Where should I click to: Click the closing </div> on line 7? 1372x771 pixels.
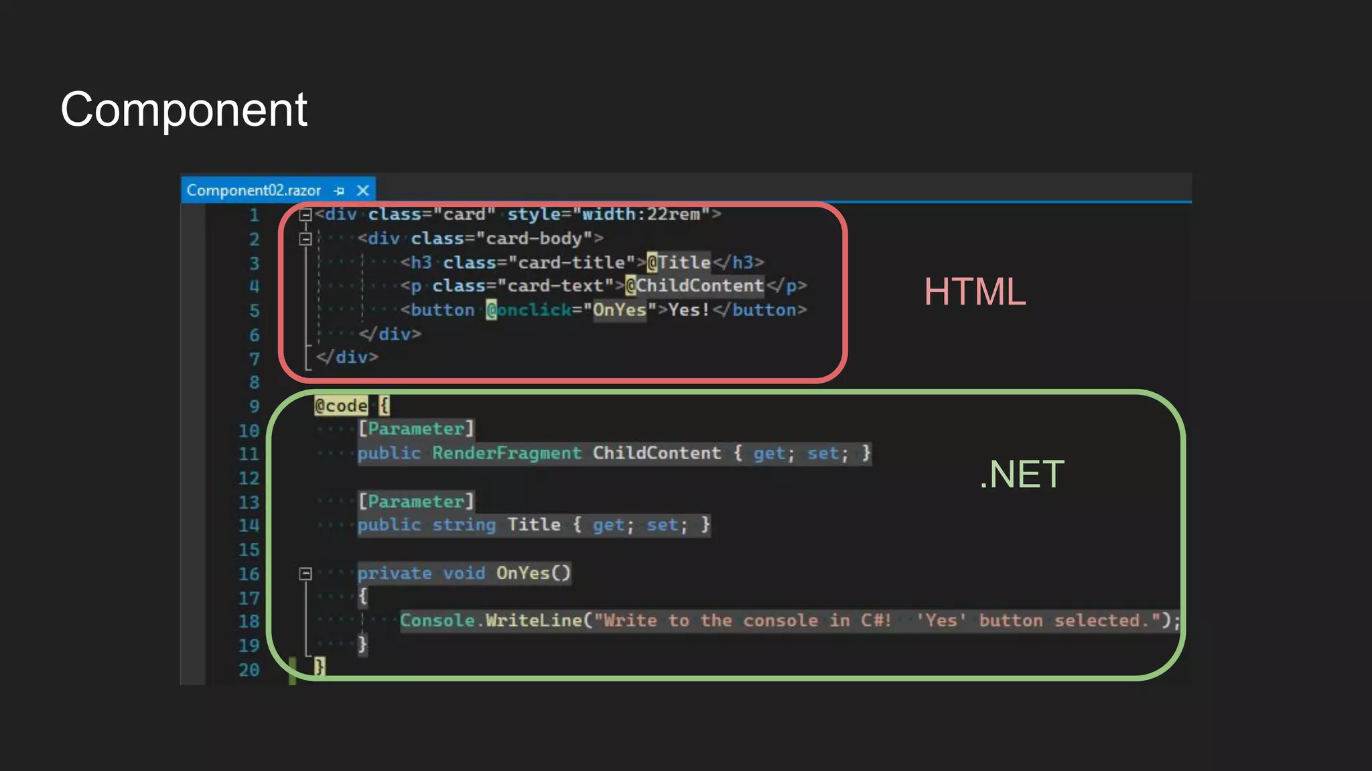(347, 357)
